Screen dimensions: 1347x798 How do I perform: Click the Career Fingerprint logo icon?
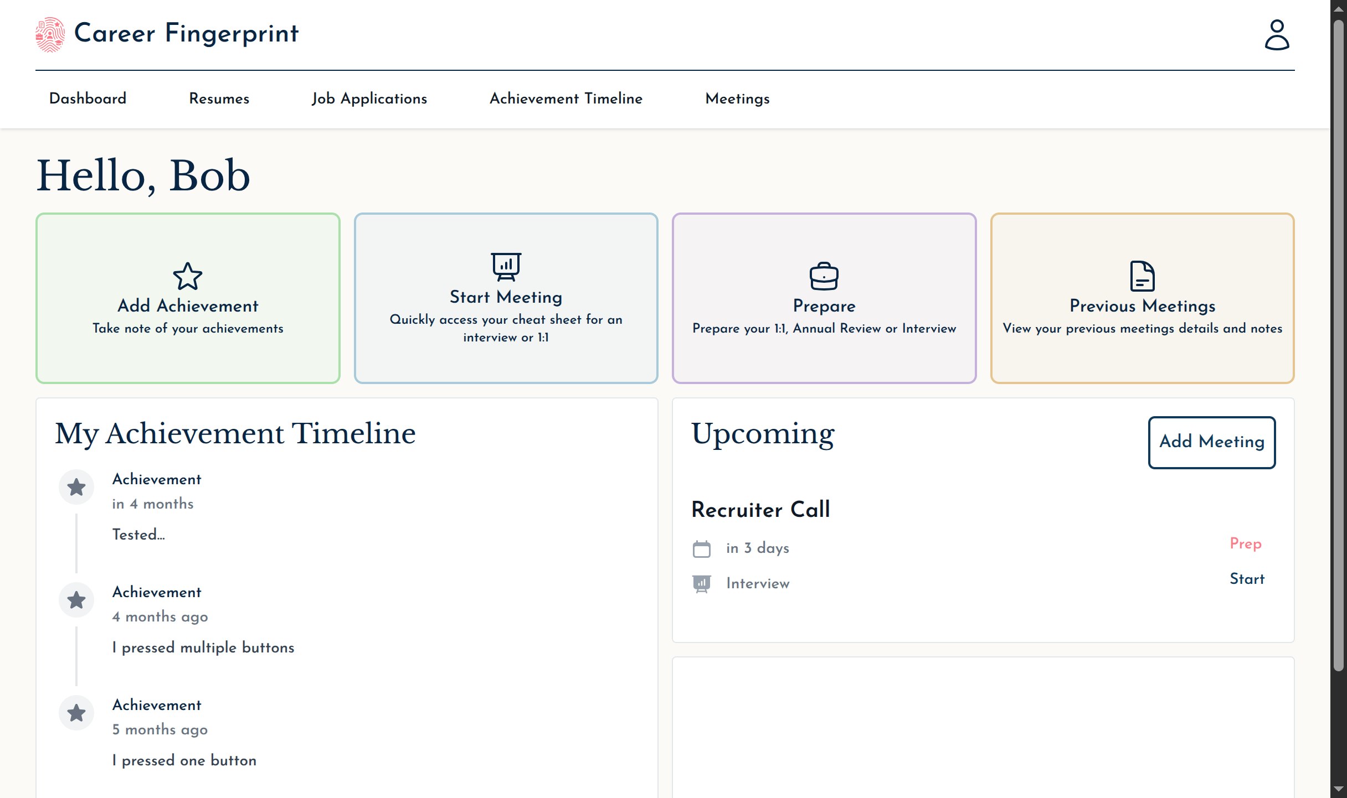pos(50,34)
